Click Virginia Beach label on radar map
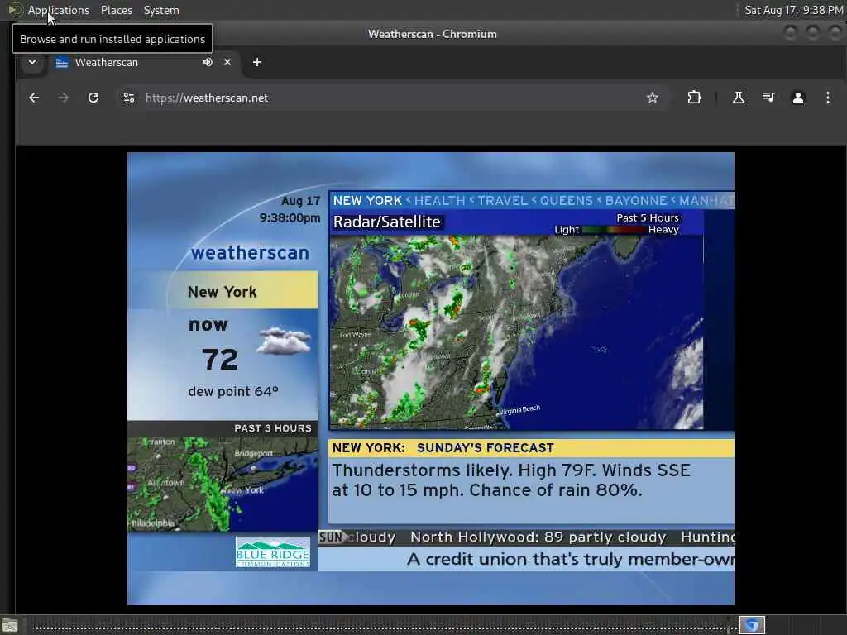 pos(519,410)
